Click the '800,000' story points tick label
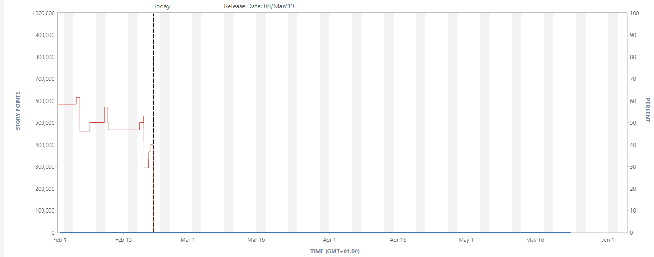Screen dimensions: 654x257 [x=44, y=57]
